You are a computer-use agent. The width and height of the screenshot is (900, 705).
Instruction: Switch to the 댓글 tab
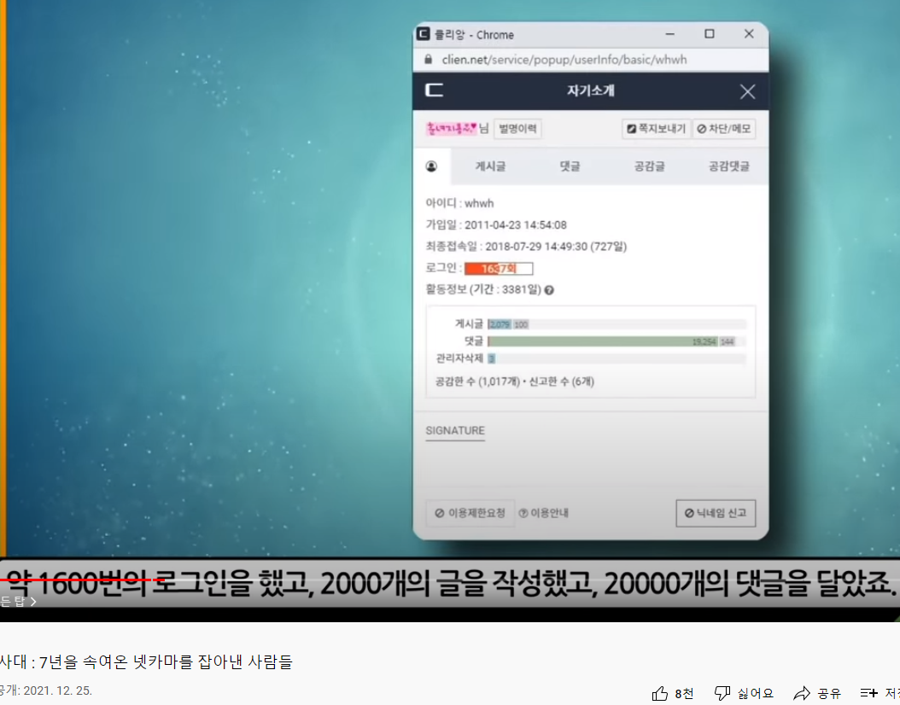pyautogui.click(x=570, y=166)
